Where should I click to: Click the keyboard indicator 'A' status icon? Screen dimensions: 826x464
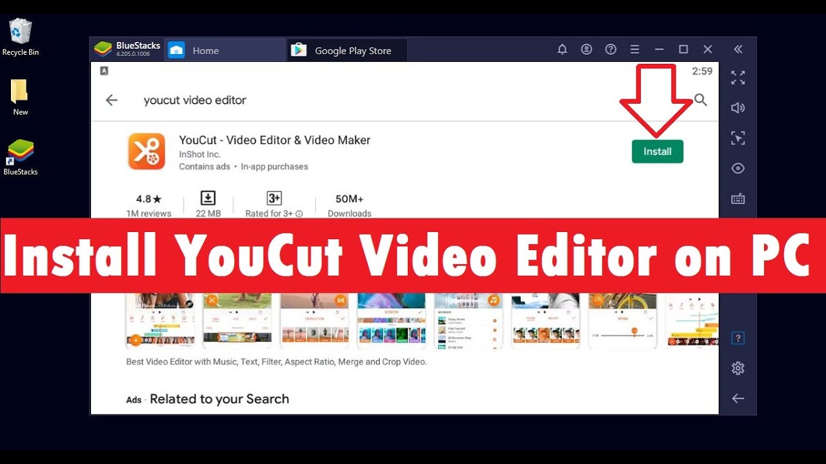[x=105, y=71]
